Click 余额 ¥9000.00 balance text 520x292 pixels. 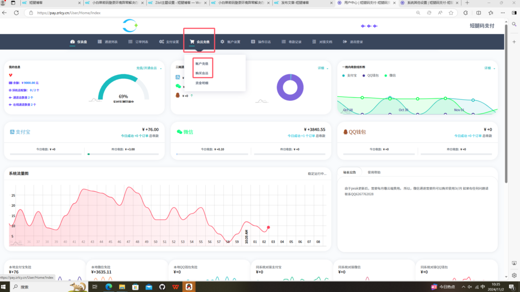(x=23, y=83)
